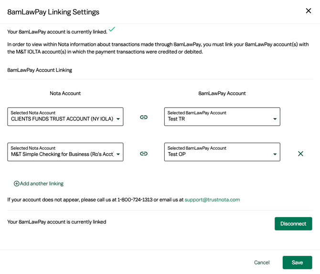Viewport: 320px width, 274px height.
Task: Save the linking settings
Action: tap(297, 263)
